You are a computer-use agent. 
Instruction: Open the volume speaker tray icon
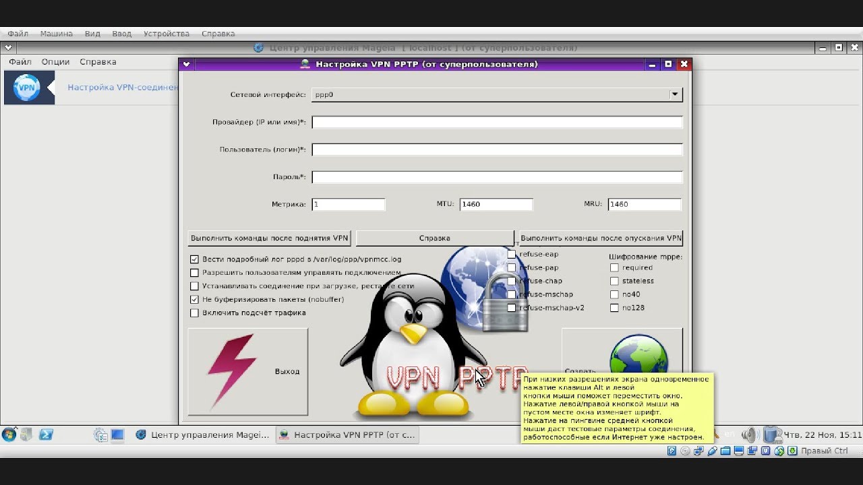[x=750, y=434]
